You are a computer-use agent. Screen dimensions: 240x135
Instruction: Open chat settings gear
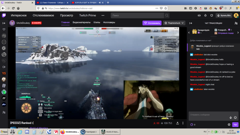(x=229, y=124)
